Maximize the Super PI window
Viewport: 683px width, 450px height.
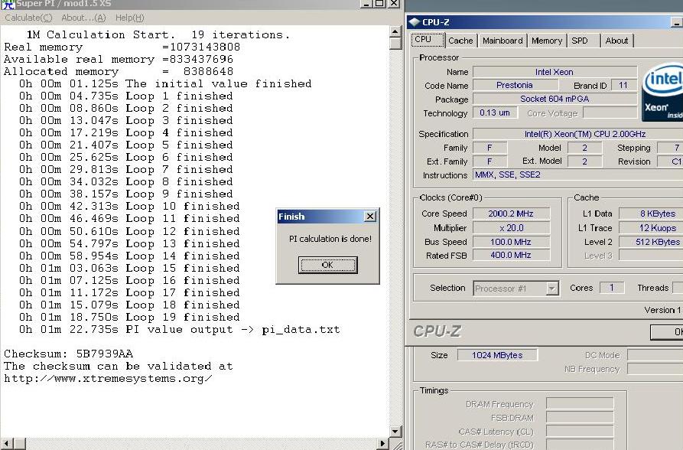pos(380,4)
